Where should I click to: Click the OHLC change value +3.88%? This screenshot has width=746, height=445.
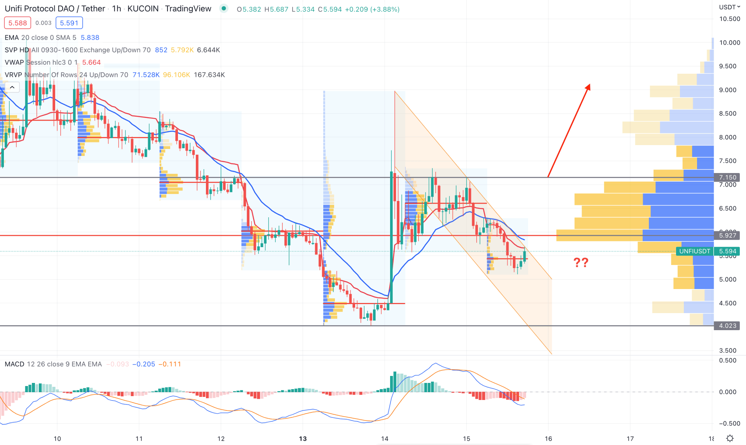pos(385,9)
